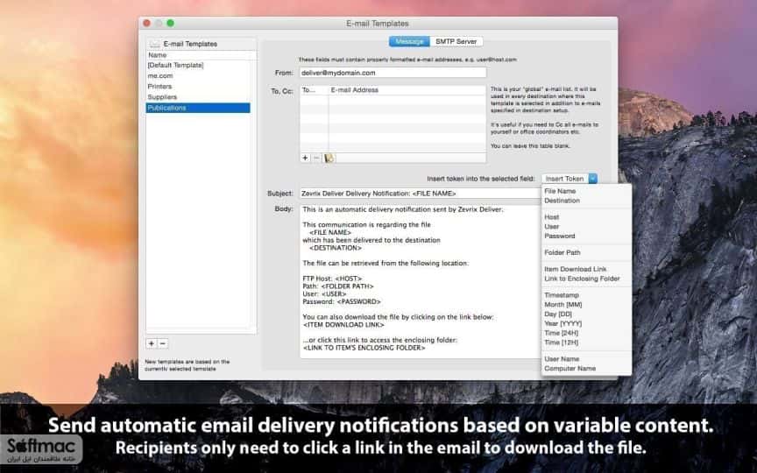757x473 pixels.
Task: Choose Year [YYYY] token
Action: click(x=562, y=323)
